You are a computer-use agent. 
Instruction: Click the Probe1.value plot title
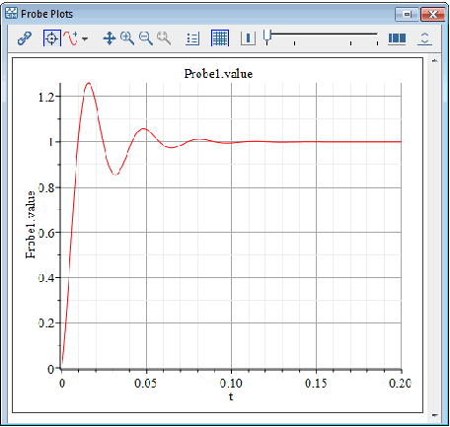coord(218,74)
